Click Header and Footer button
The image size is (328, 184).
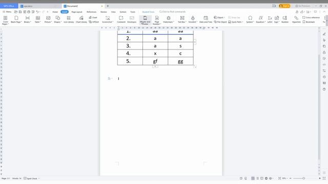click(x=145, y=20)
